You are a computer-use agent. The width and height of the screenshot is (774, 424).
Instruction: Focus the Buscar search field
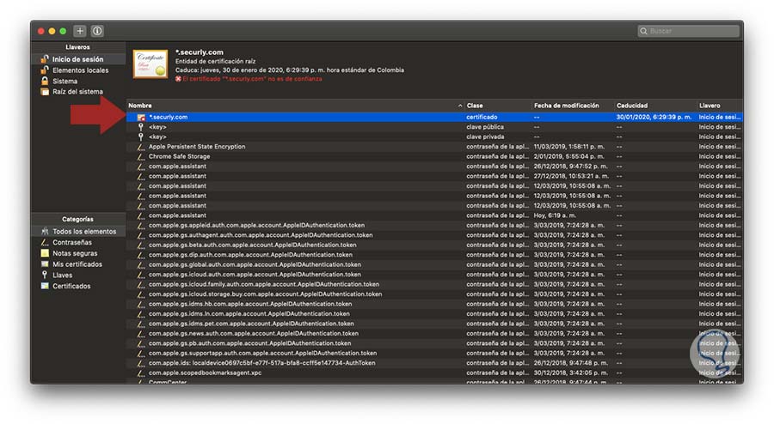(689, 31)
